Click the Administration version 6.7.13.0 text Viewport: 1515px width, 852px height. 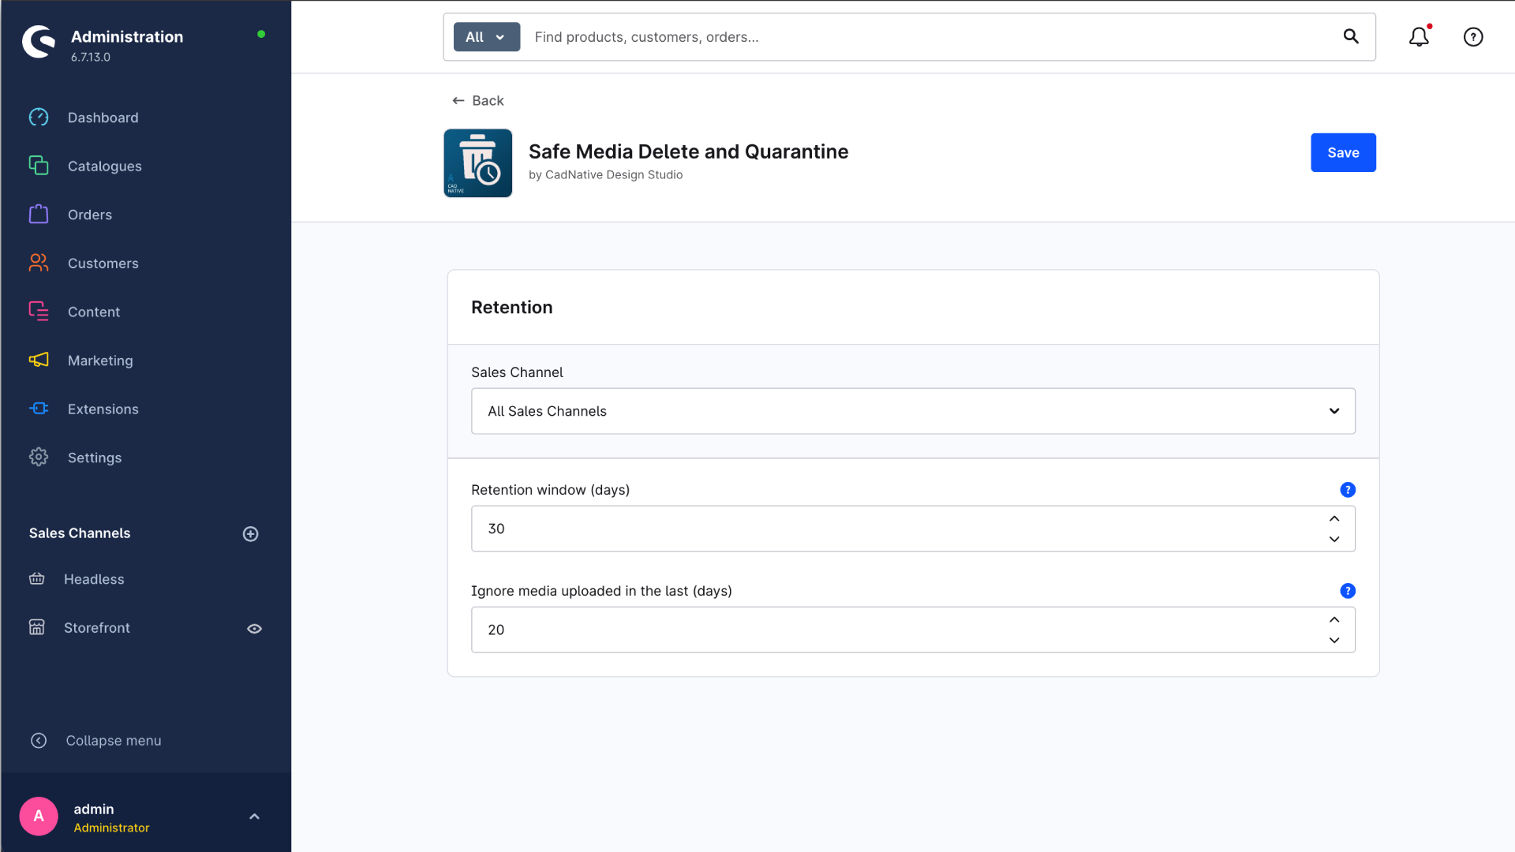pos(91,57)
